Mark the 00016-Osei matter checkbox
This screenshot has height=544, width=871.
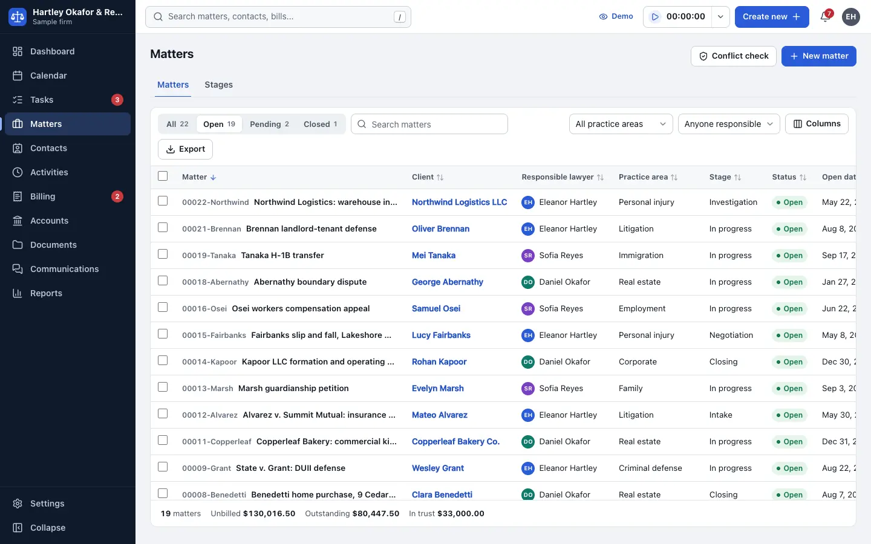163,307
